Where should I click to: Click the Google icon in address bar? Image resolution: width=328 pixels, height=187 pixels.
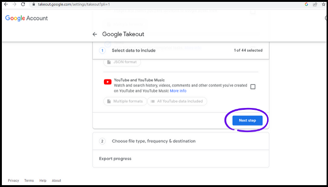[x=306, y=4]
